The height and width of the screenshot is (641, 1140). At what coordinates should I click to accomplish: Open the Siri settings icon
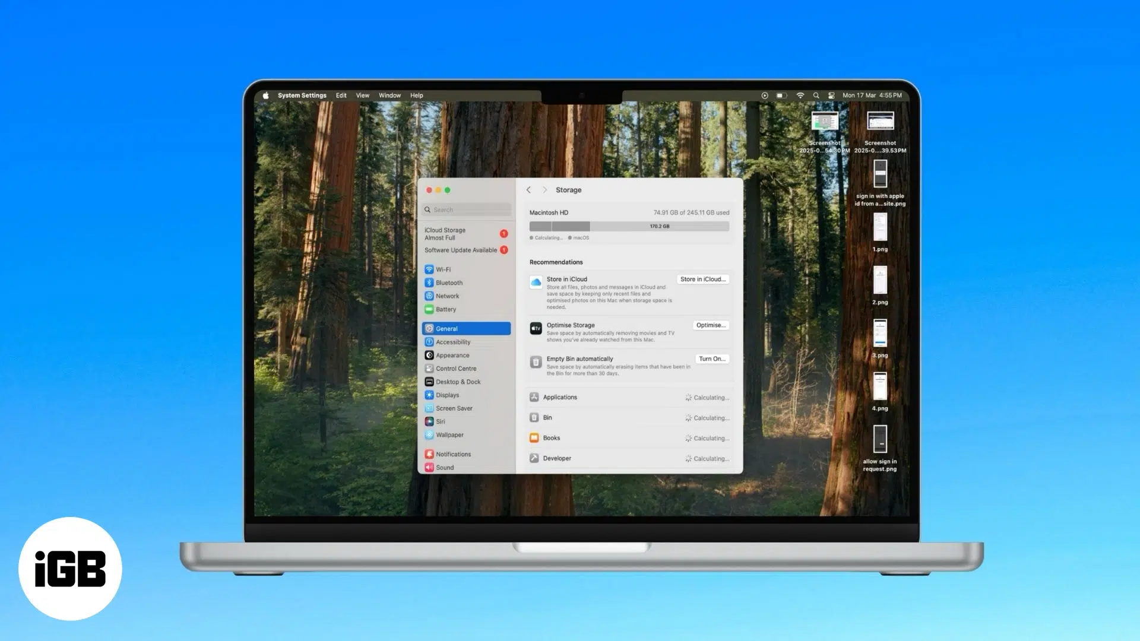[x=429, y=421]
